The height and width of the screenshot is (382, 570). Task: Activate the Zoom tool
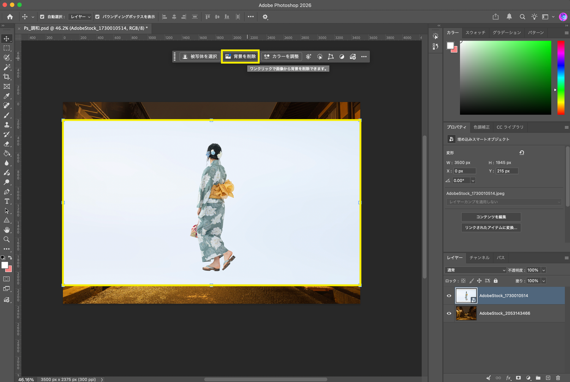[7, 239]
